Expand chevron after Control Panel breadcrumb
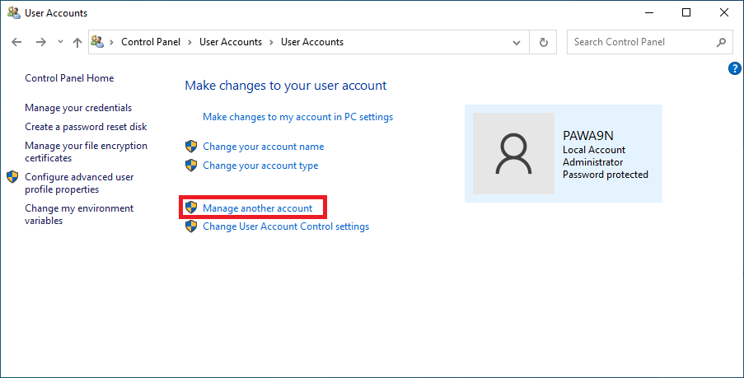Viewport: 744px width, 378px height. click(190, 42)
